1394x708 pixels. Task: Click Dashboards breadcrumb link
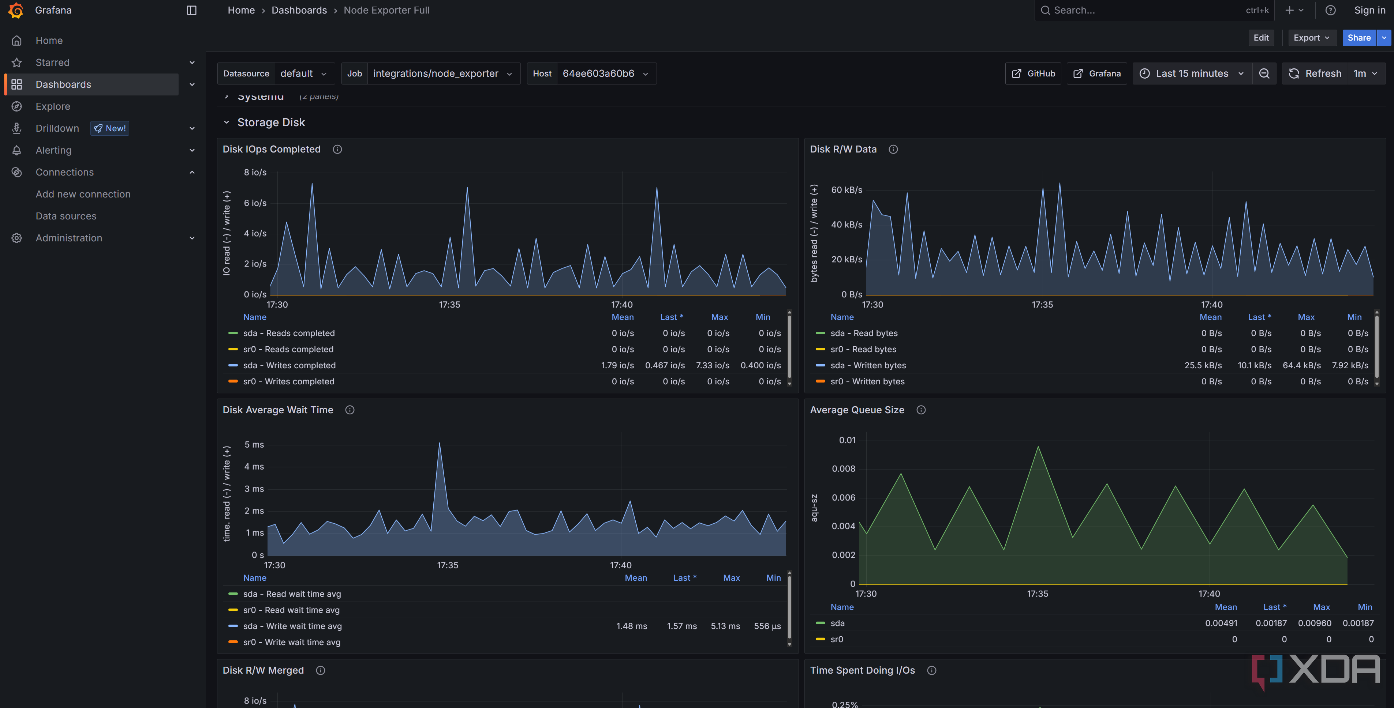pyautogui.click(x=299, y=10)
